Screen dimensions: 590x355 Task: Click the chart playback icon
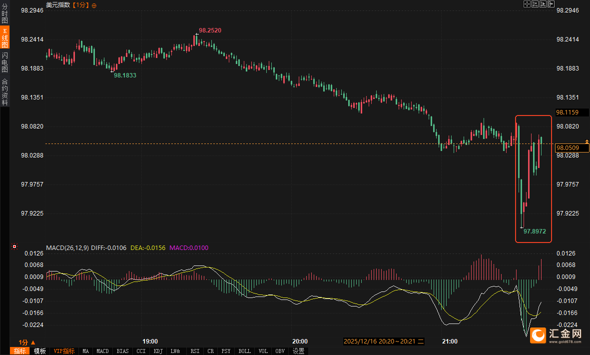click(x=544, y=4)
